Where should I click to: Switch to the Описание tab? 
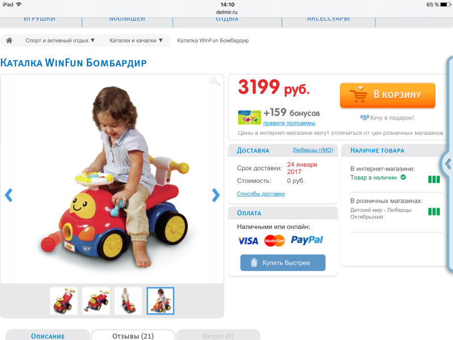pos(48,335)
